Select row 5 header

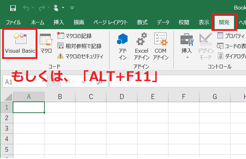coord(7,150)
